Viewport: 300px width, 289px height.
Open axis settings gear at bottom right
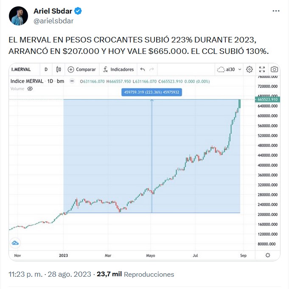(x=267, y=255)
